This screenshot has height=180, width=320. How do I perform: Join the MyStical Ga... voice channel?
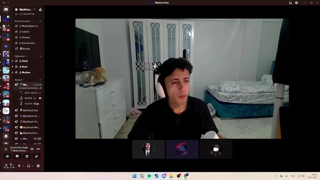(x=28, y=116)
